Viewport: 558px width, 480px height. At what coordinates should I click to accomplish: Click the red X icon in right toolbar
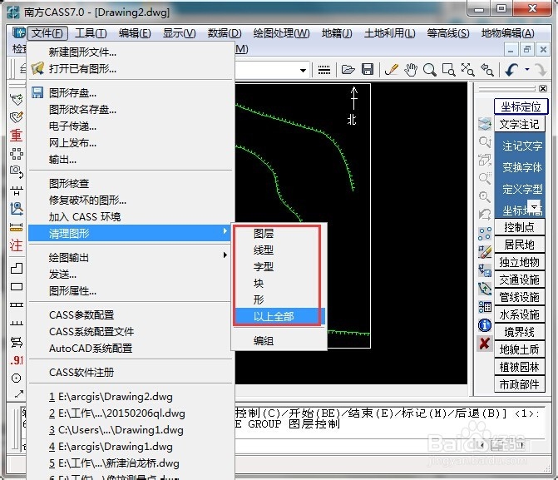coord(484,344)
